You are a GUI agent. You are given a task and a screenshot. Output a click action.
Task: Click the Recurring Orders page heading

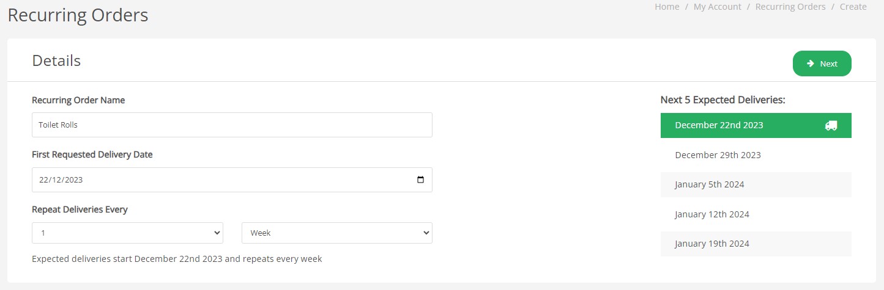(78, 15)
